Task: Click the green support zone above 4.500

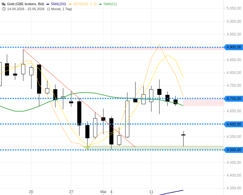Action: (x=155, y=148)
